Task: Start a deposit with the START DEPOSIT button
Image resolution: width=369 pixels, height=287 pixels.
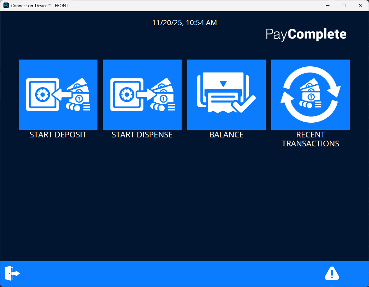Action: click(x=58, y=95)
